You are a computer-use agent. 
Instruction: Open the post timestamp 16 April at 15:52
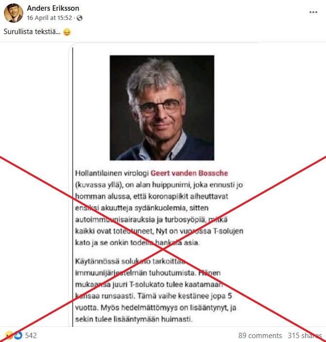(x=49, y=18)
